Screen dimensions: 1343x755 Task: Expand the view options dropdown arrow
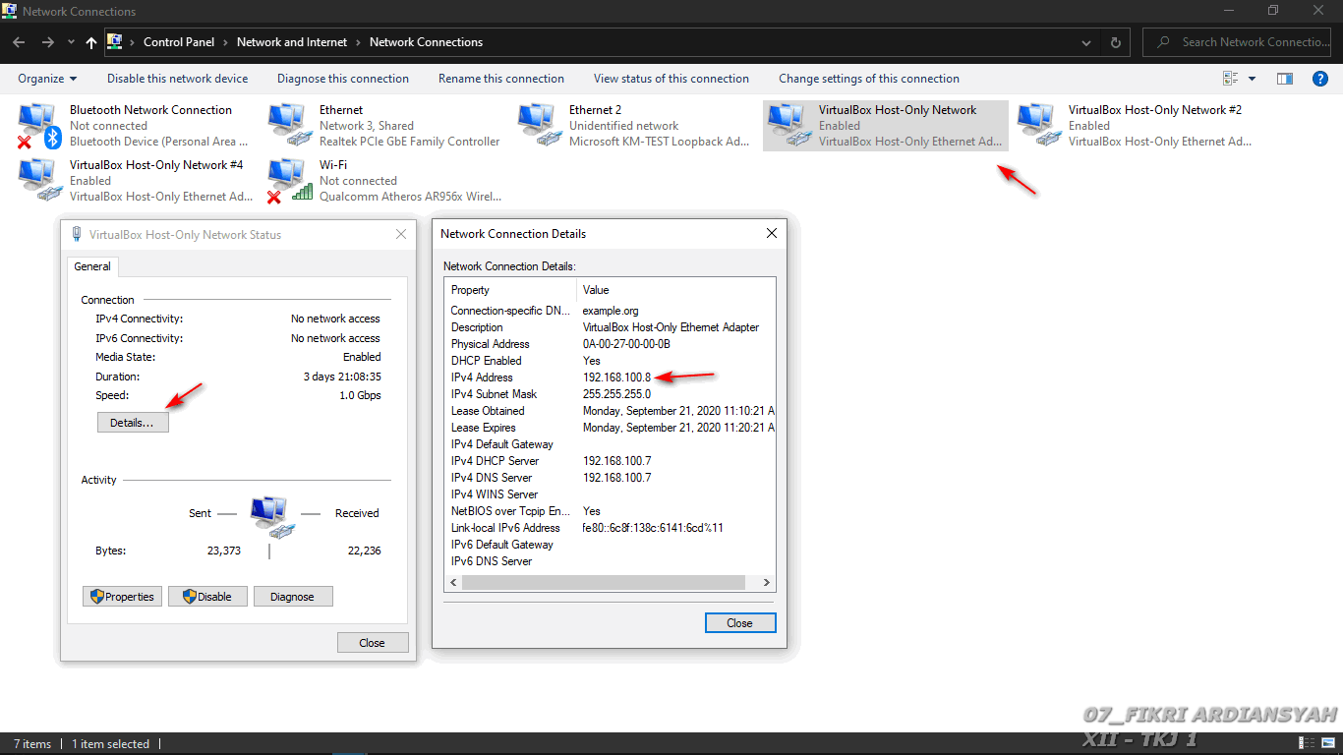click(1252, 79)
